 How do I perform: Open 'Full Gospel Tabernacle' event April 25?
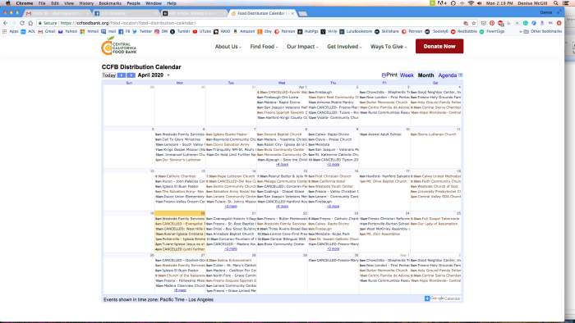[x=435, y=218]
